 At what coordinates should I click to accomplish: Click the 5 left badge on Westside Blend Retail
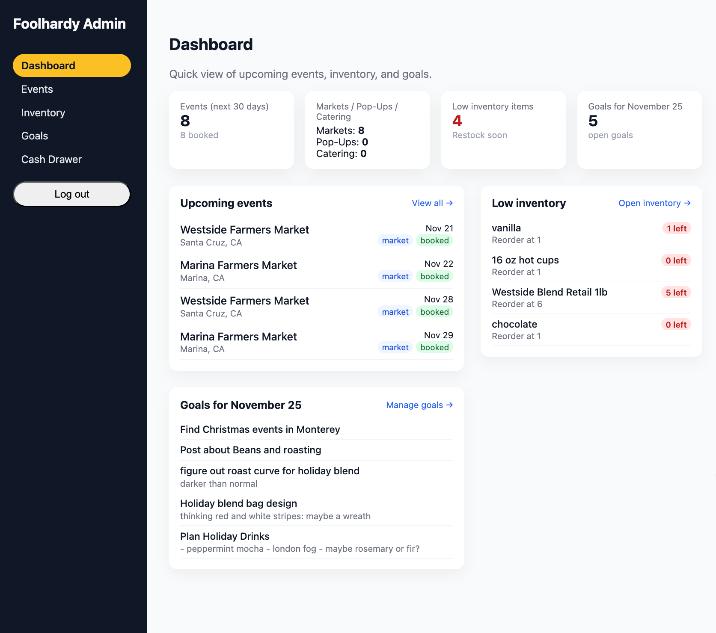[676, 293]
